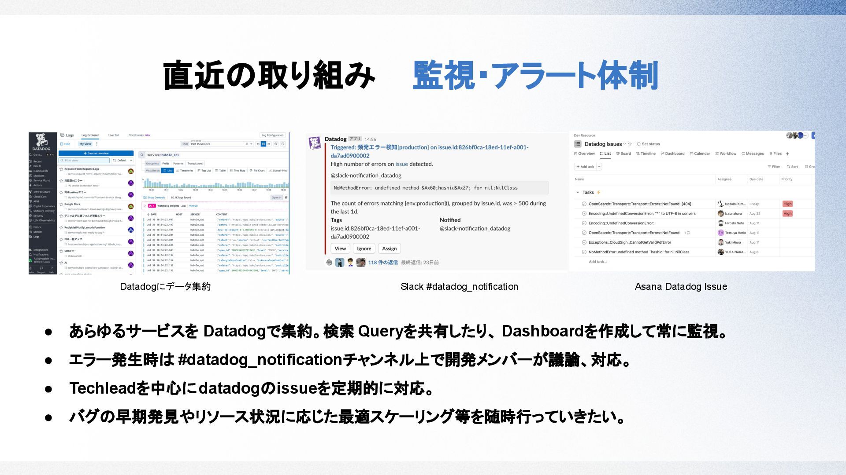
Task: Click the issue link in the Slack message
Action: point(401,164)
